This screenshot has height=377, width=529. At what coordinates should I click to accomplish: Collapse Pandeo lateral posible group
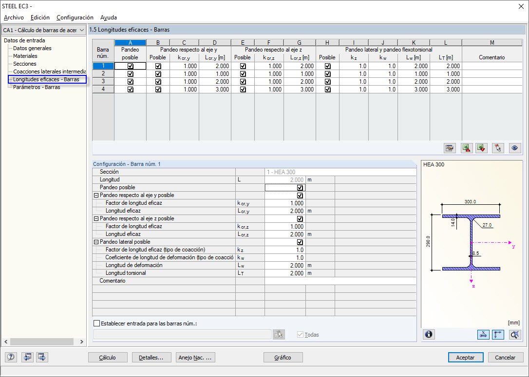tap(96, 242)
